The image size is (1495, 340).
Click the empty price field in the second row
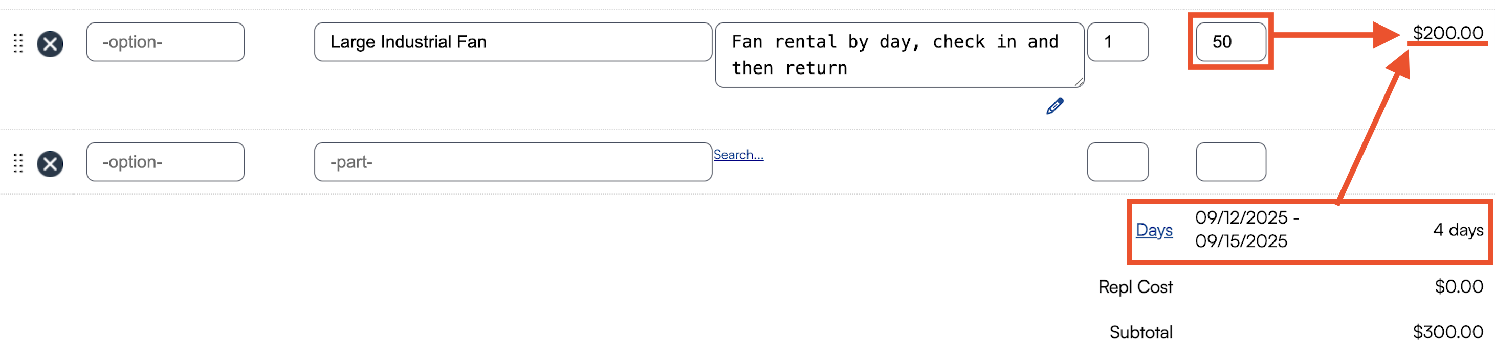click(1230, 162)
